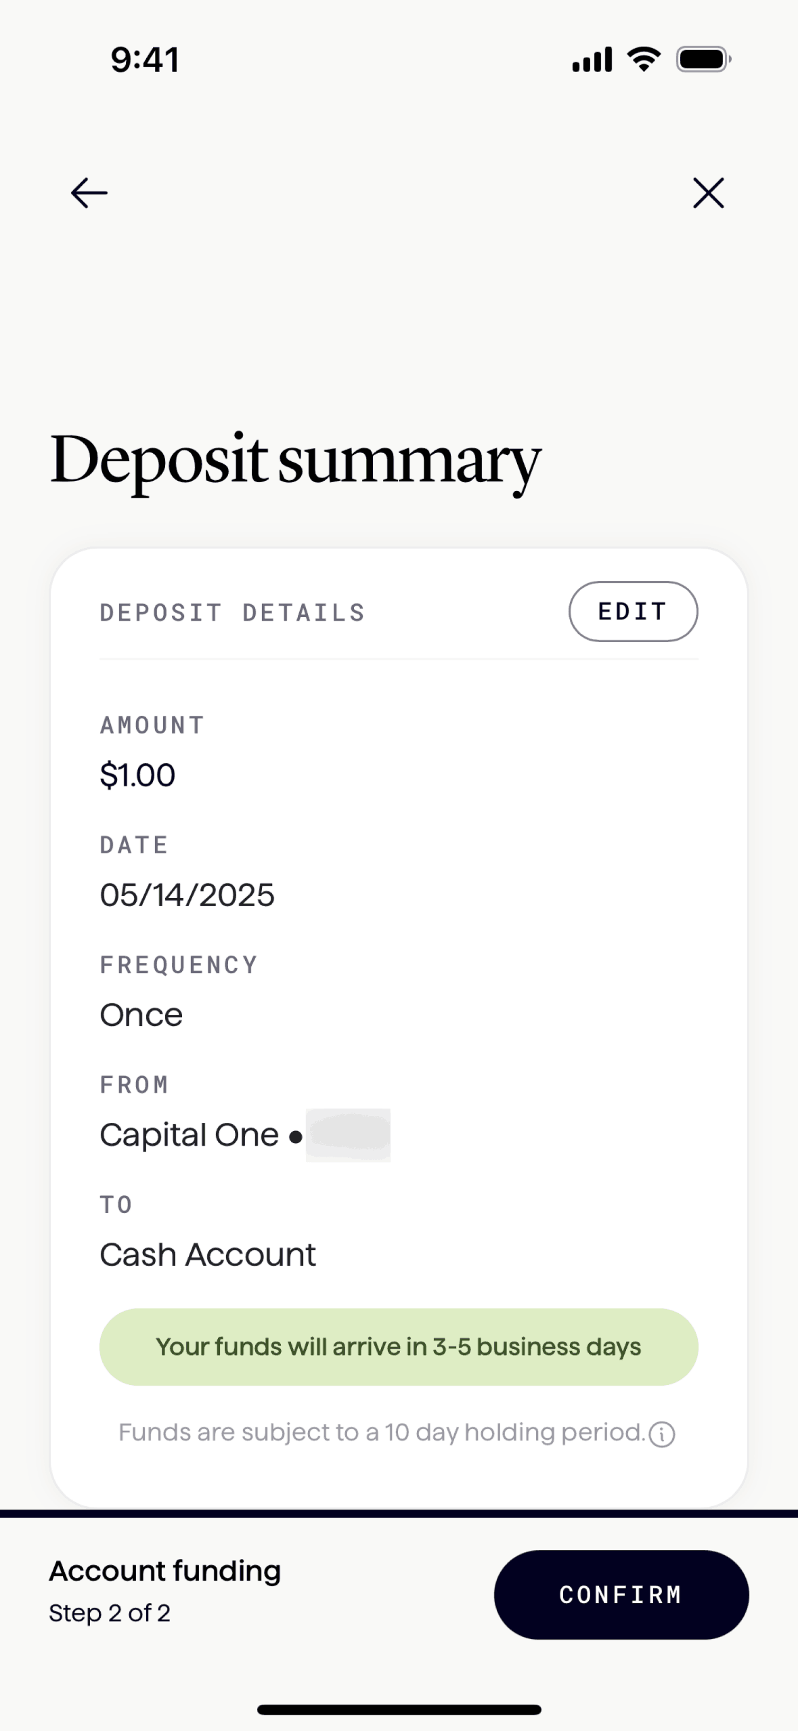Viewport: 798px width, 1731px height.
Task: Tap the Deposit summary heading
Action: click(x=295, y=461)
